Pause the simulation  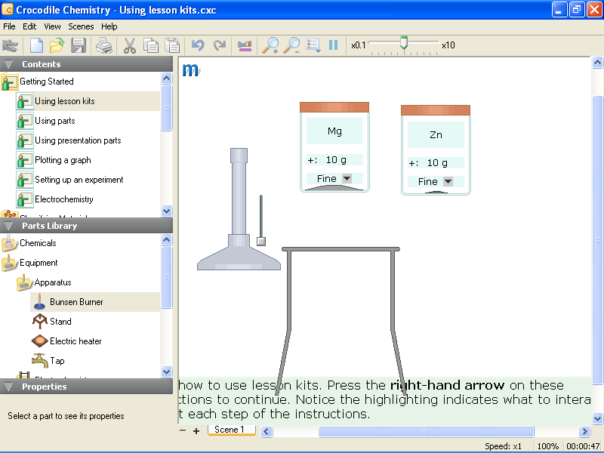(333, 45)
